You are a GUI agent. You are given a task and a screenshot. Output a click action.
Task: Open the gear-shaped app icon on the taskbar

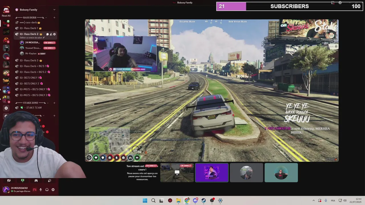[x=220, y=200]
